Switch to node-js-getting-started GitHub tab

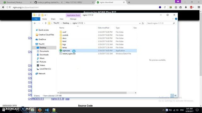coord(47,2)
